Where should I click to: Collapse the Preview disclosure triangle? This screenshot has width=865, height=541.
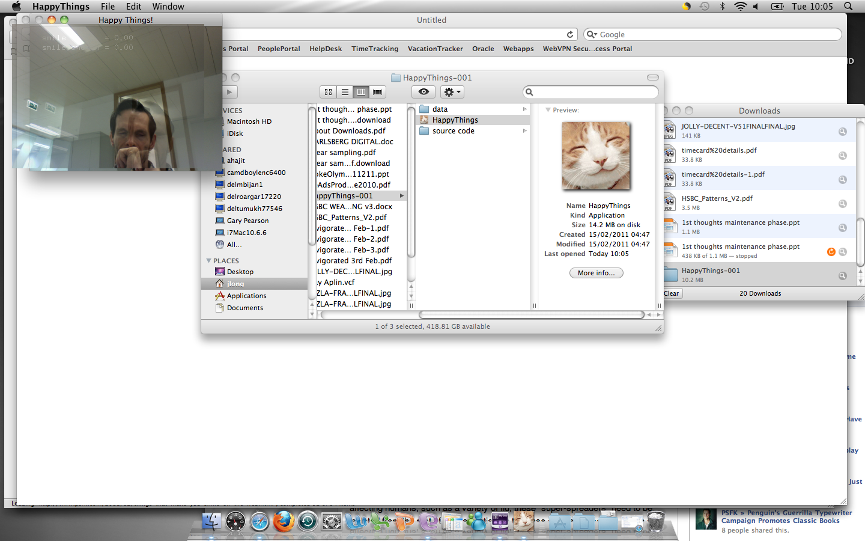(x=548, y=110)
